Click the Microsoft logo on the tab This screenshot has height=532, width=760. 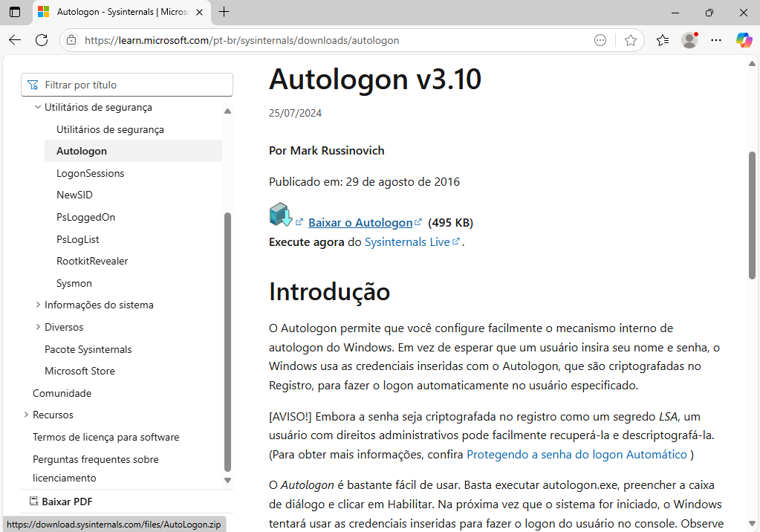[44, 12]
